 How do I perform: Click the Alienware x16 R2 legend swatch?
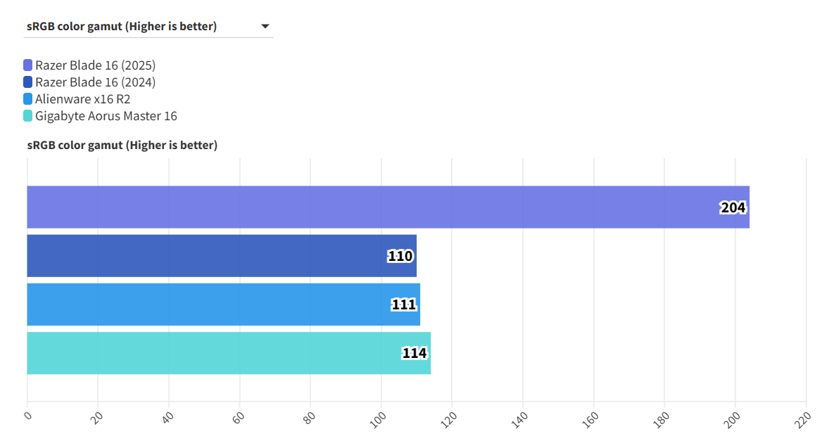[28, 99]
